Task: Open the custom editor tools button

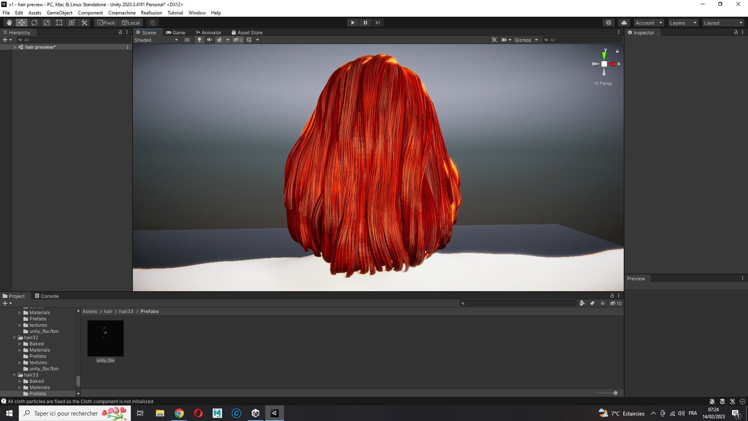Action: point(84,23)
